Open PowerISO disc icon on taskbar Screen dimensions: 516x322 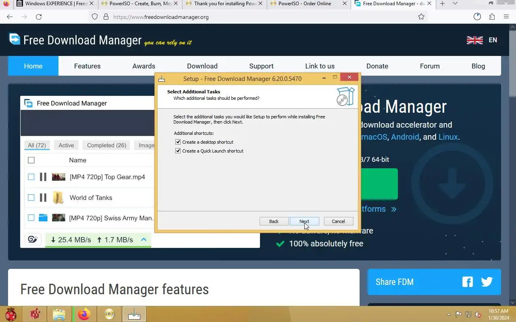coord(109,314)
